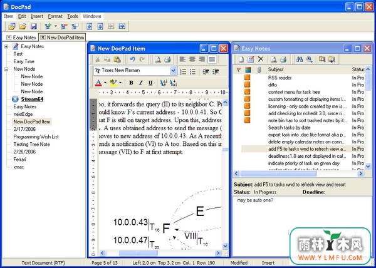Click the delete X icon in Easy Notes
Image resolution: width=376 pixels, height=268 pixels.
pyautogui.click(x=261, y=59)
